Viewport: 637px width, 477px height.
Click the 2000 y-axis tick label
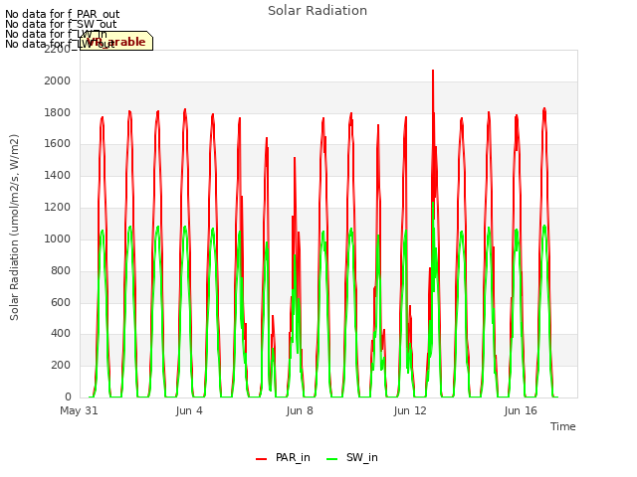click(x=58, y=81)
